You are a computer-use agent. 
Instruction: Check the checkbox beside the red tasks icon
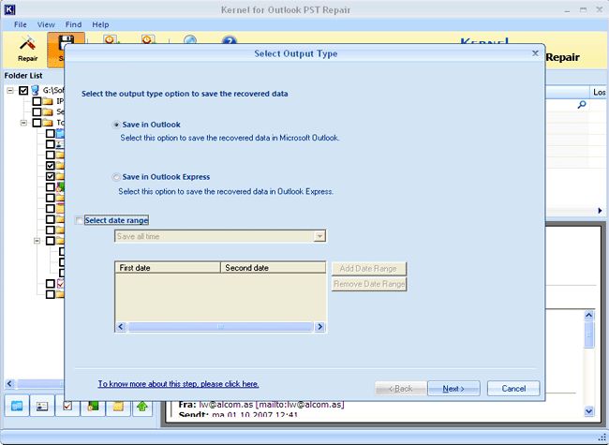(x=50, y=284)
